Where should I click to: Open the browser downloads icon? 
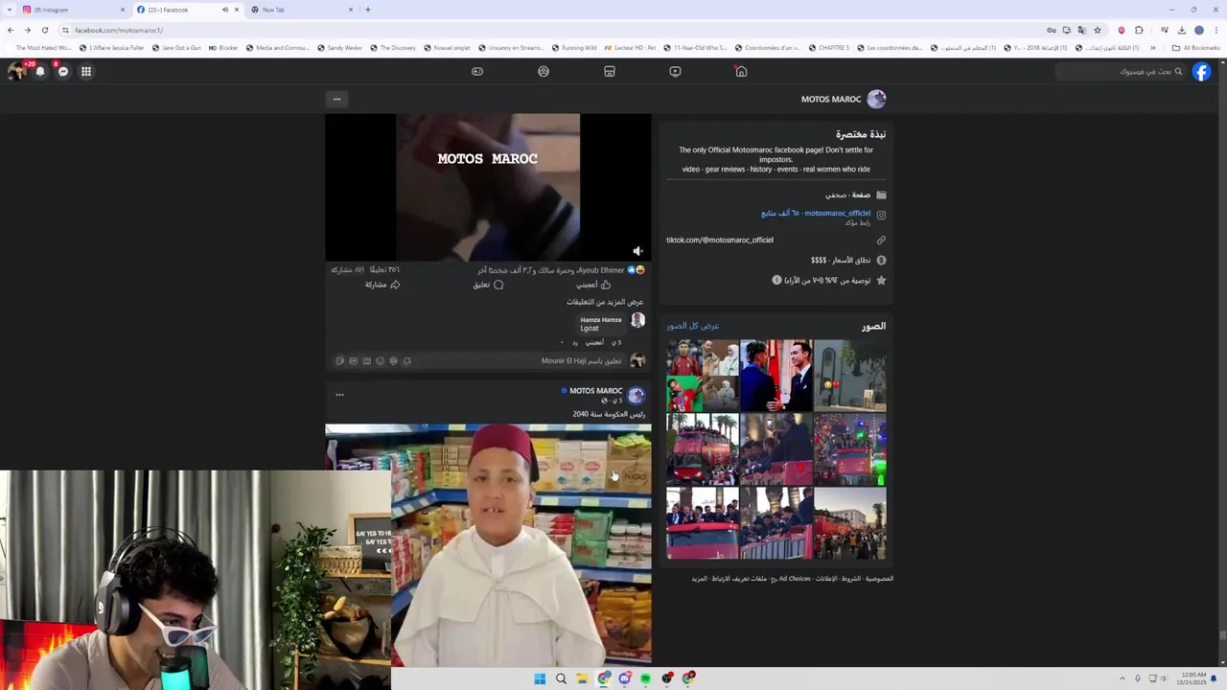(x=1181, y=30)
